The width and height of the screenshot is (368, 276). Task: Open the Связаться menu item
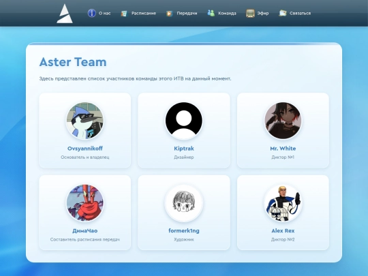300,14
